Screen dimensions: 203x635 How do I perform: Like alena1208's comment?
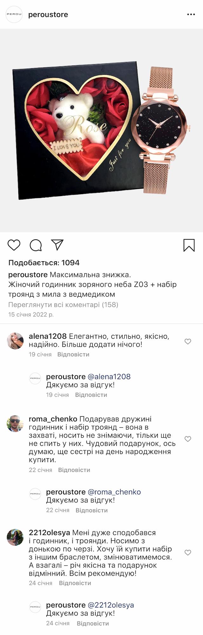pyautogui.click(x=188, y=341)
